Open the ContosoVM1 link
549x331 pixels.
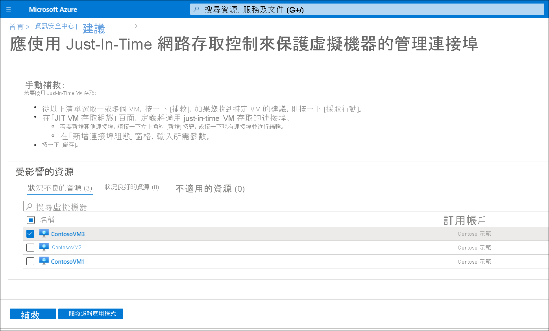(68, 262)
